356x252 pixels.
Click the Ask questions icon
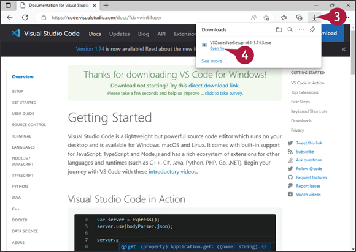tap(290, 160)
